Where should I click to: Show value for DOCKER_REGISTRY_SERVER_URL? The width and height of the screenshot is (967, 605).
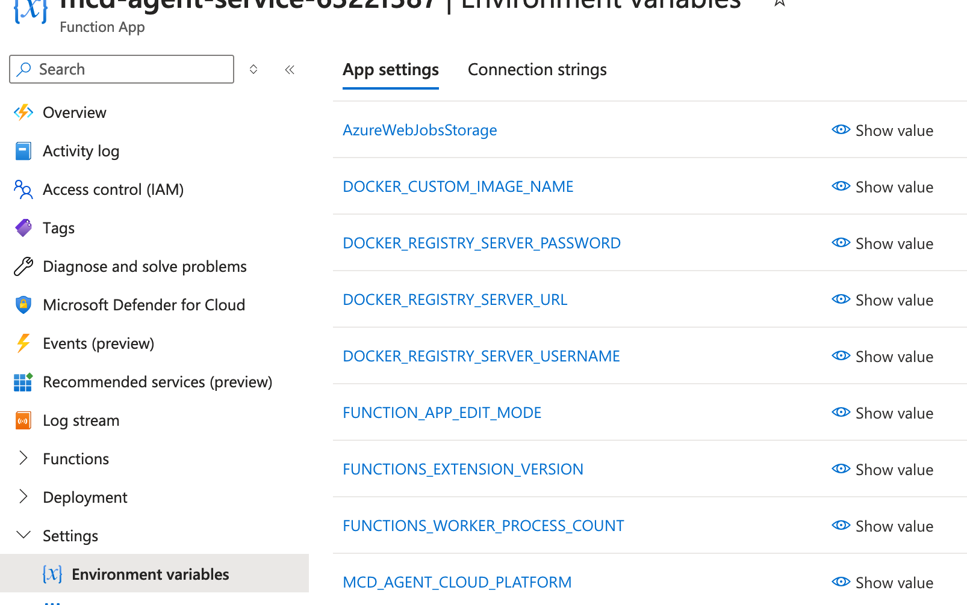(882, 300)
